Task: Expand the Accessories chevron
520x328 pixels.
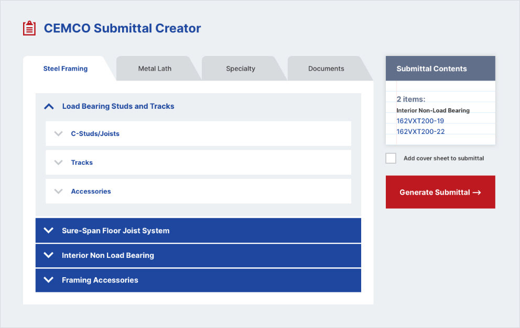Action: [x=58, y=191]
